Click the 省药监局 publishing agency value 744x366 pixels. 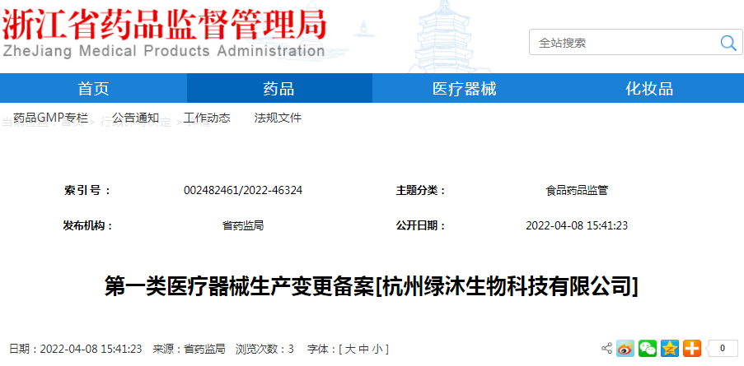(243, 225)
